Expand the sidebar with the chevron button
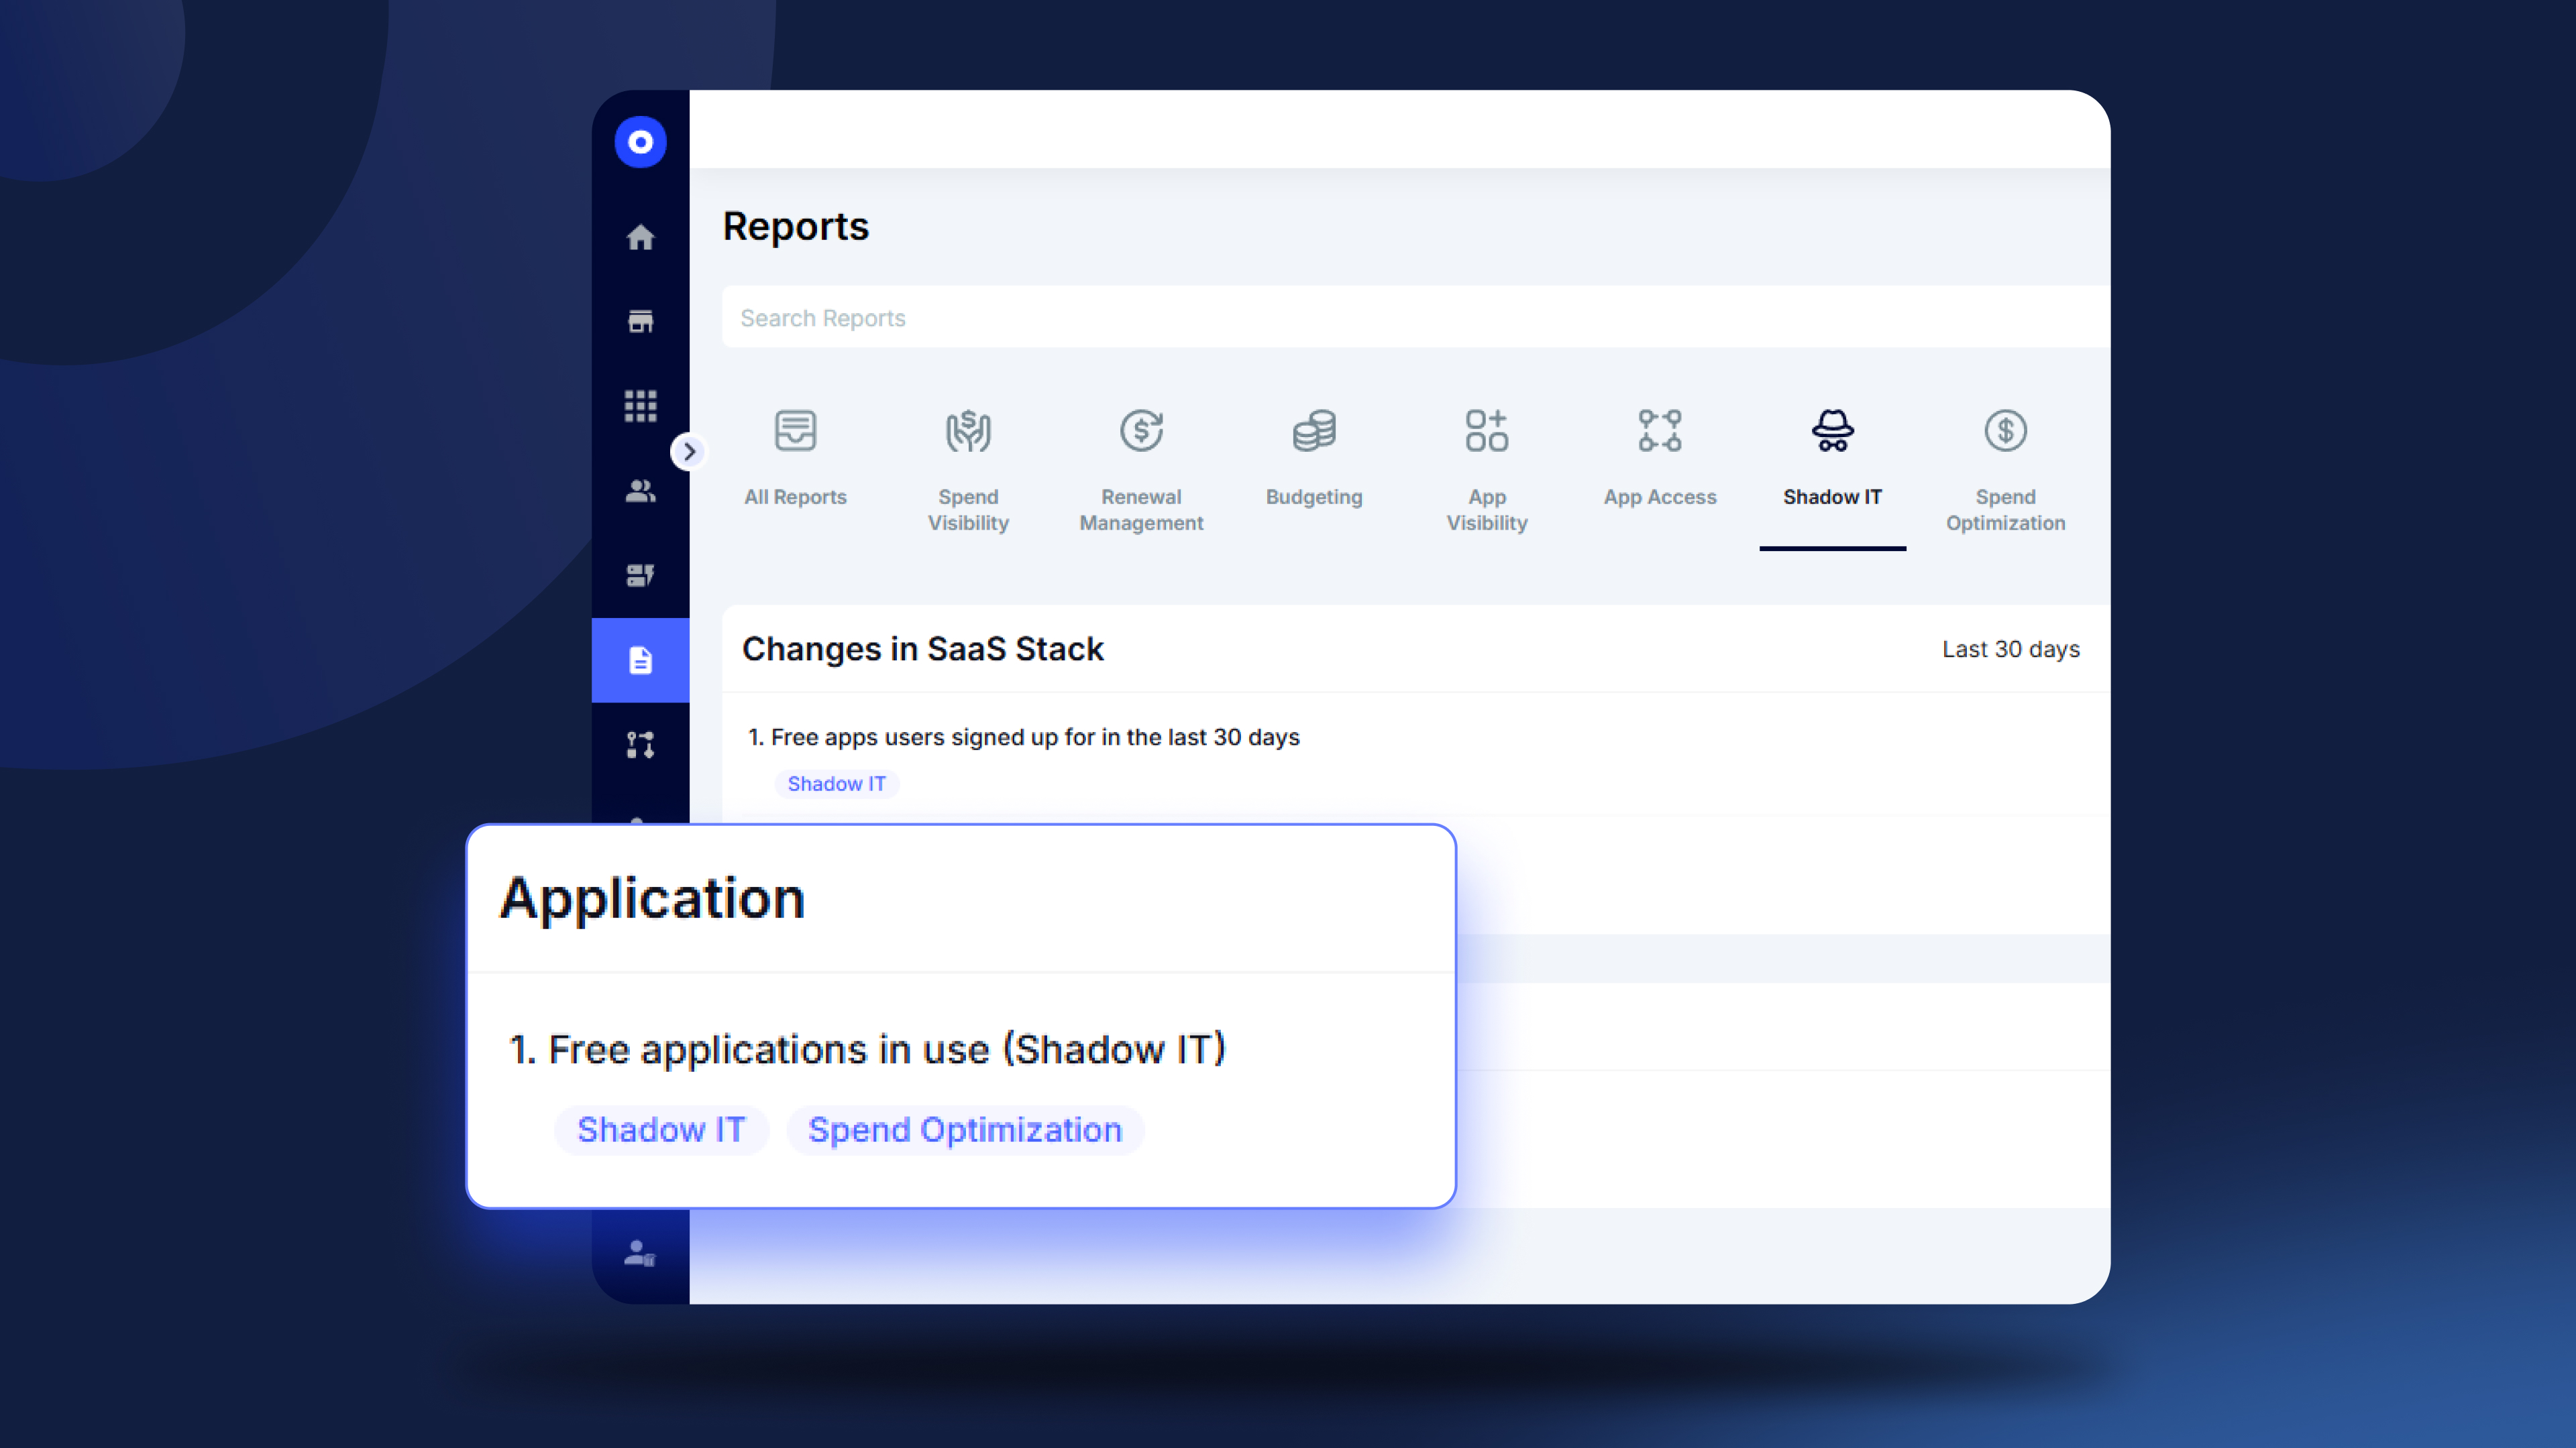The image size is (2576, 1448). click(688, 452)
